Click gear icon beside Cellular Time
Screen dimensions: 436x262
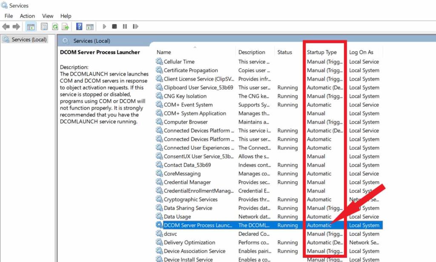click(159, 61)
